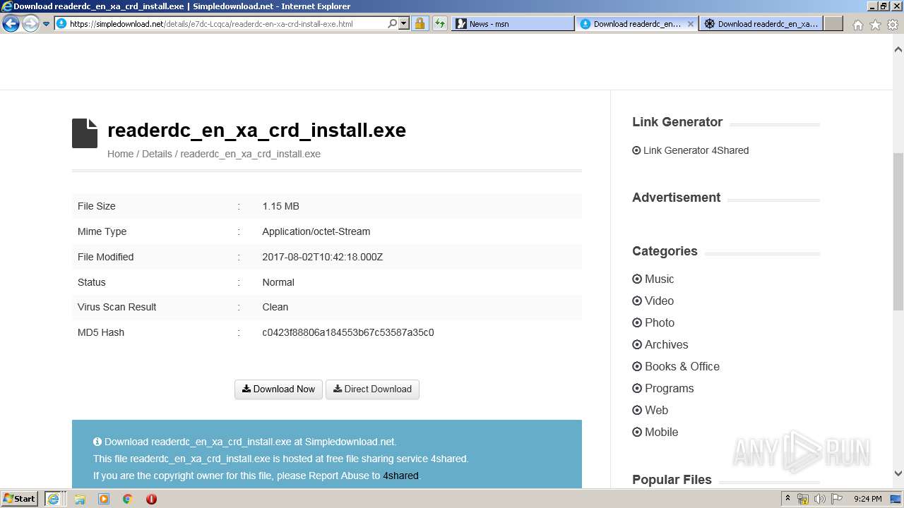Click the Action Center flag icon

click(837, 499)
